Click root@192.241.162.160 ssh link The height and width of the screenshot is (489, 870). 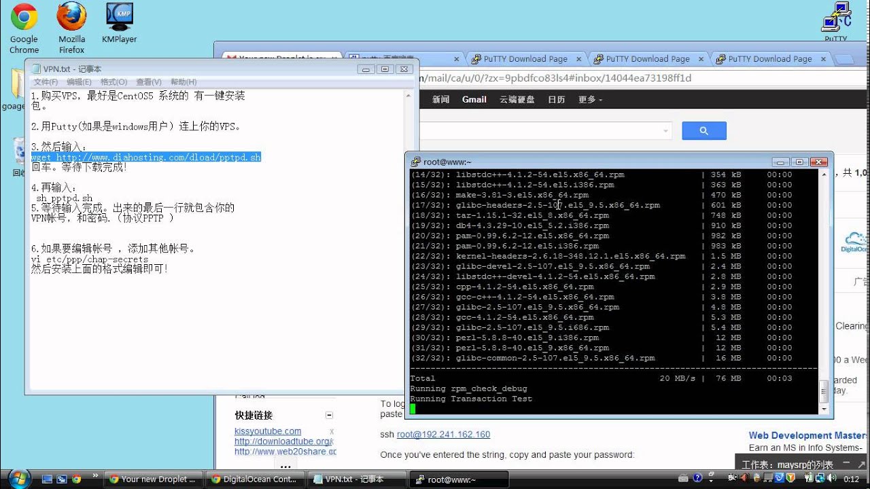tap(443, 435)
